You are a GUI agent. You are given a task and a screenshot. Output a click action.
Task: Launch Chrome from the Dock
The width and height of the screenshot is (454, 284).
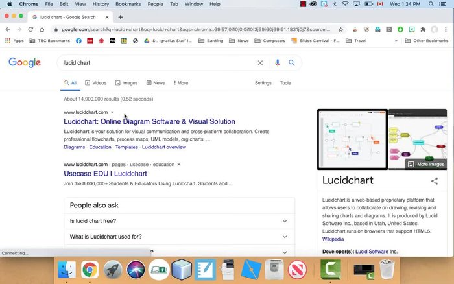(90, 270)
